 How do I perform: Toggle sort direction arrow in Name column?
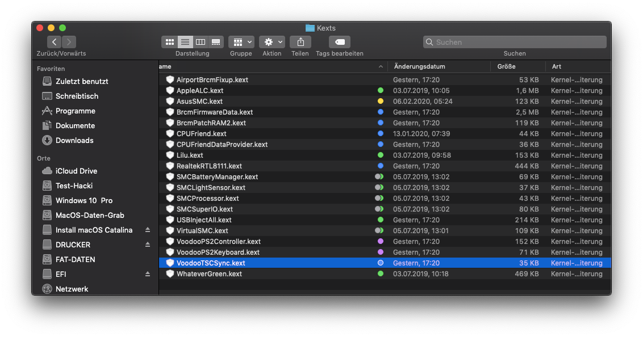coord(381,66)
